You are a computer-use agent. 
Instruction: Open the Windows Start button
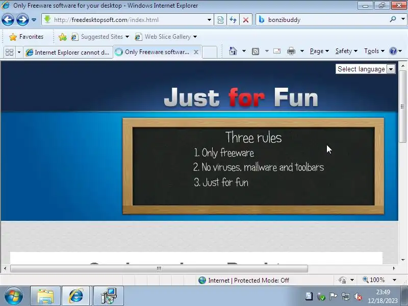(14, 296)
